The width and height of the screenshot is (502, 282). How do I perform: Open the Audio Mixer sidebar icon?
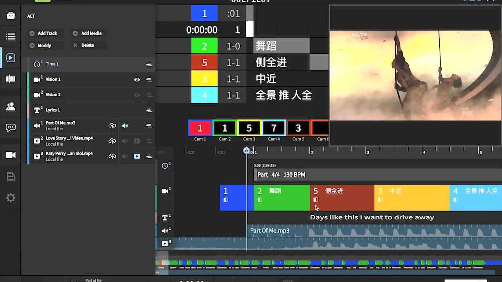(11, 79)
